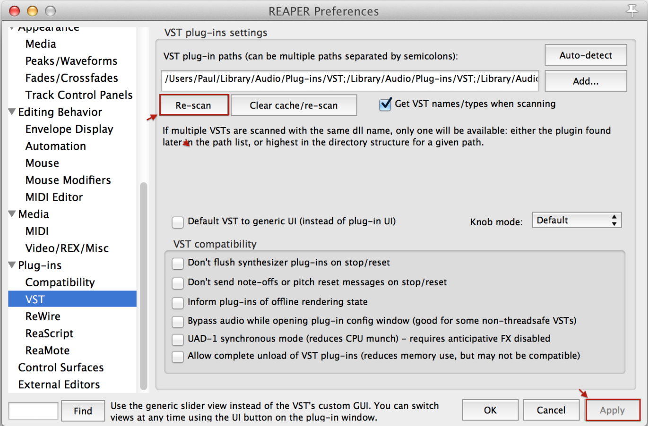The image size is (648, 426).
Task: Select Mouse preferences page
Action: (x=42, y=163)
